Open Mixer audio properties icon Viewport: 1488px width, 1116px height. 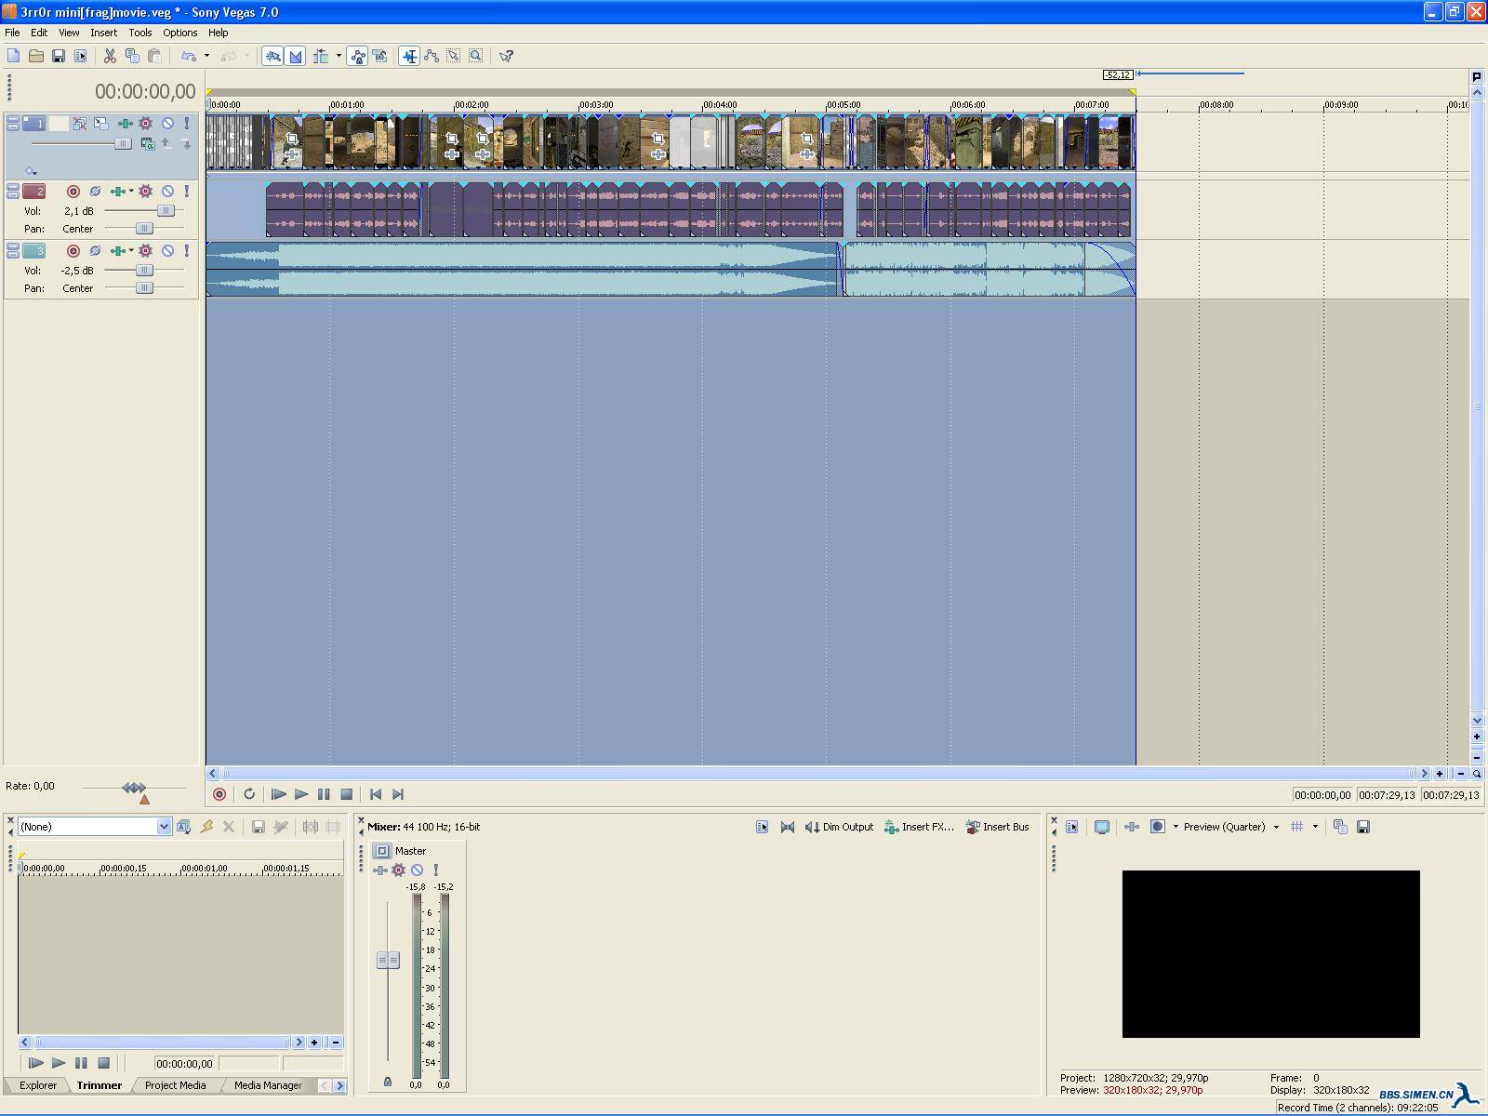[x=762, y=827]
